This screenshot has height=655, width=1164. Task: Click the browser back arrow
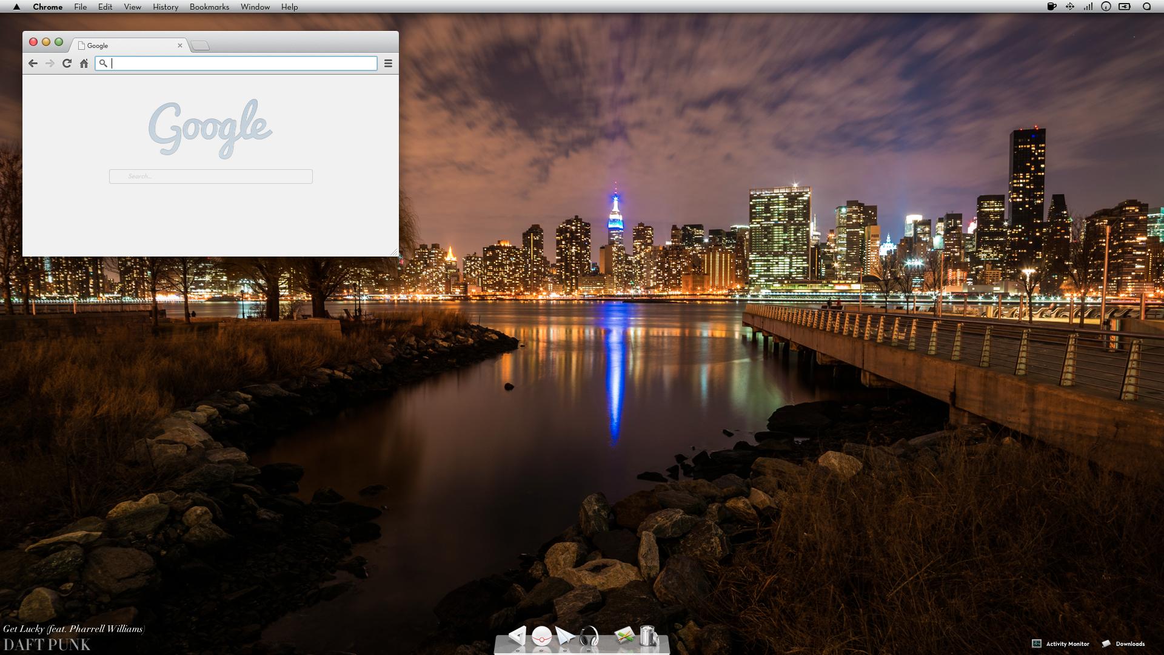(33, 63)
